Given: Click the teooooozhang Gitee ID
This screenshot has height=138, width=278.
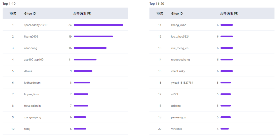Looking at the screenshot, I should point(180,60).
